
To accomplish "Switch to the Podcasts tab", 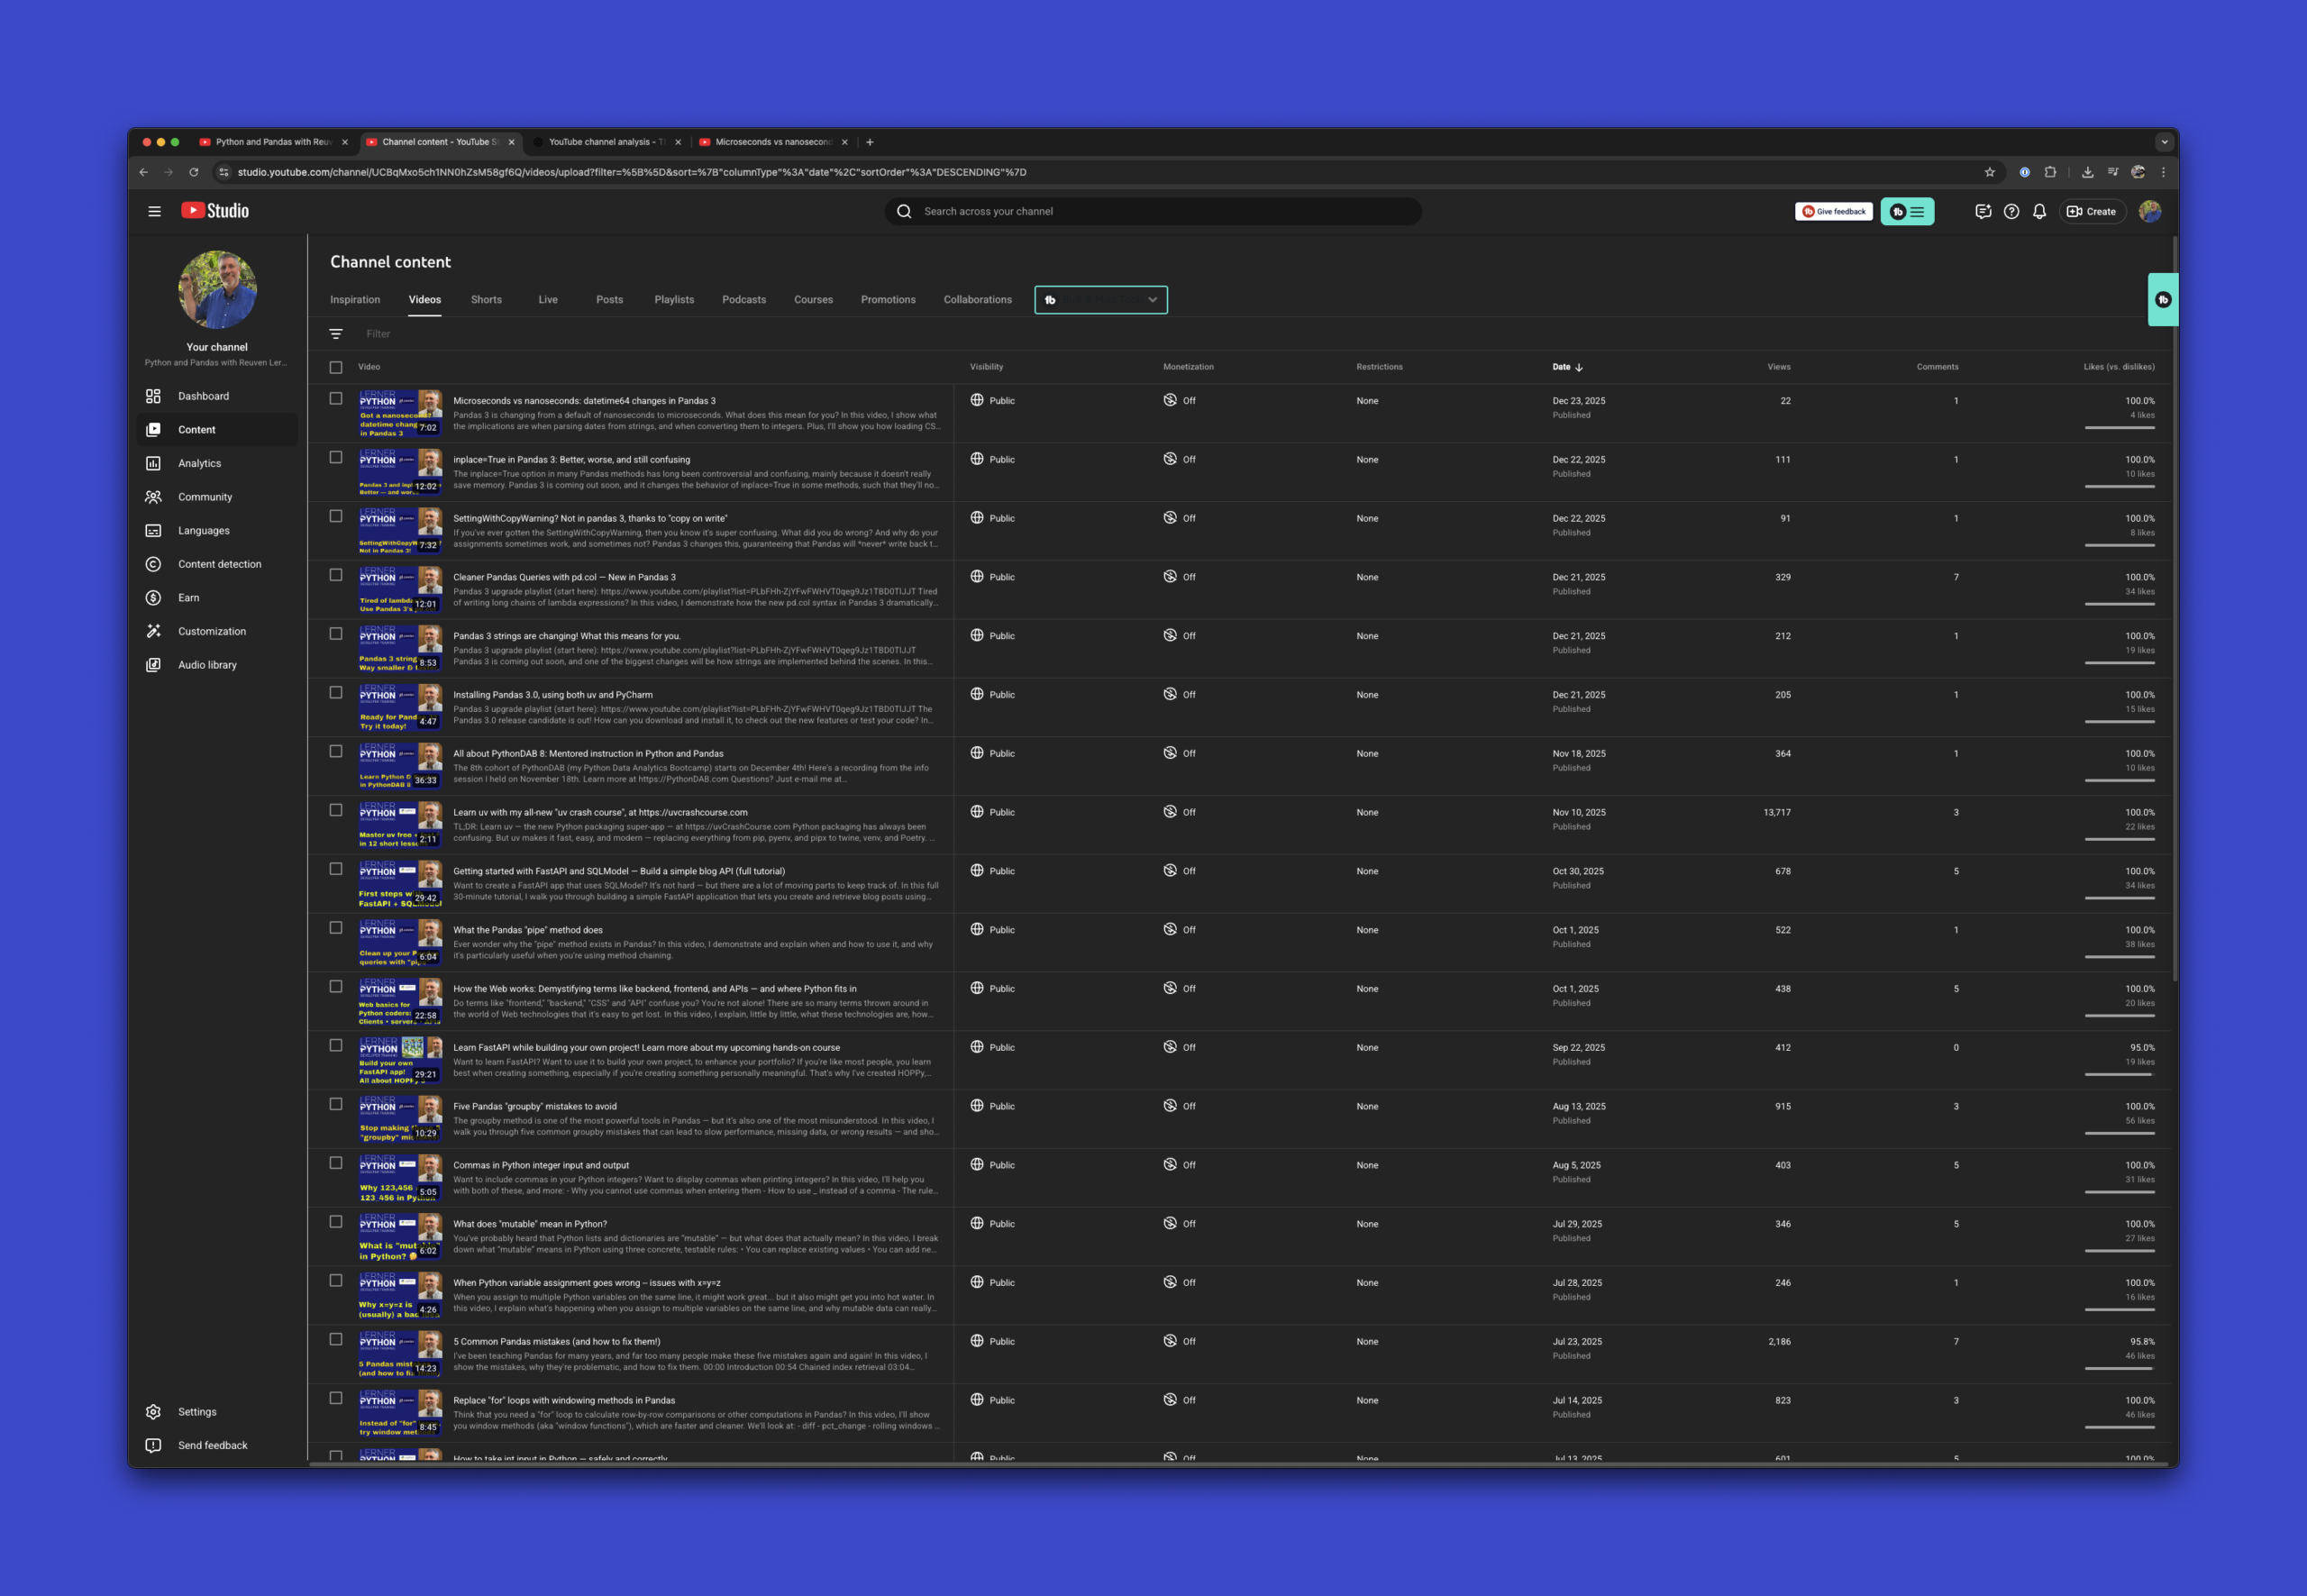I will click(x=744, y=300).
